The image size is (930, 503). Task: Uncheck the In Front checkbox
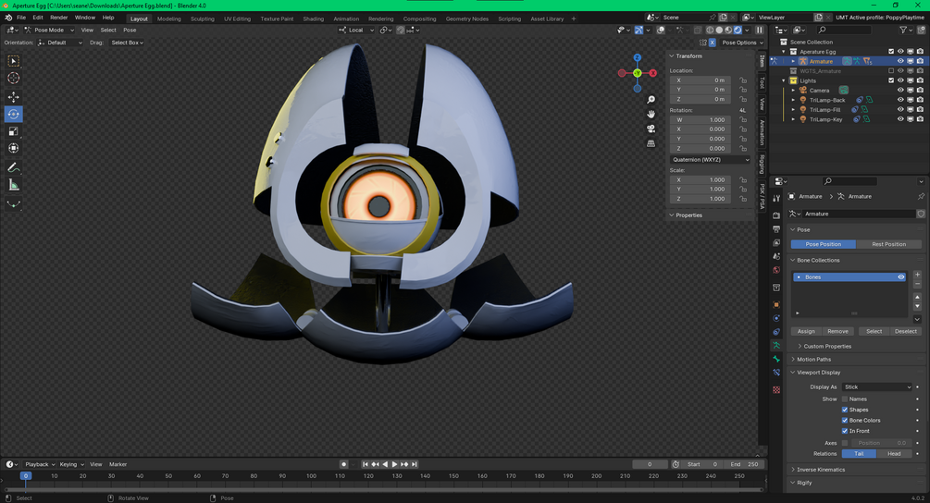coord(845,431)
